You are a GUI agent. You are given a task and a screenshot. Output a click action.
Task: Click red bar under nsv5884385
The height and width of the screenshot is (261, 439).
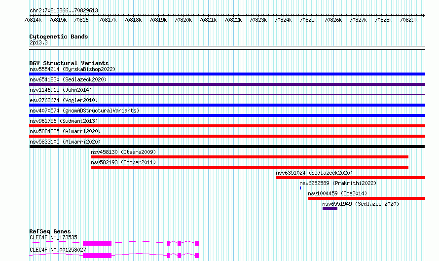pyautogui.click(x=227, y=136)
